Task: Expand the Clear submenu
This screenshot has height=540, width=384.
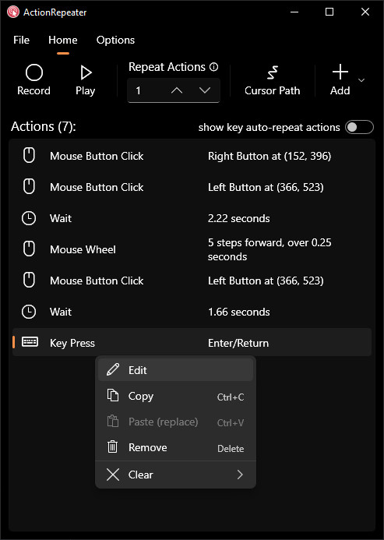Action: pos(175,475)
